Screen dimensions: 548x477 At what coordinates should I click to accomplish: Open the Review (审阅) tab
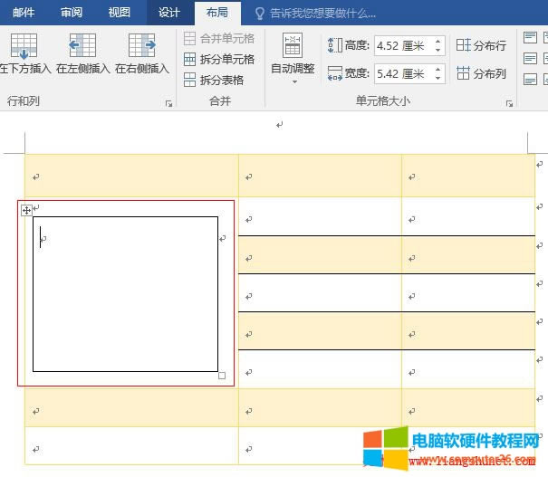72,13
